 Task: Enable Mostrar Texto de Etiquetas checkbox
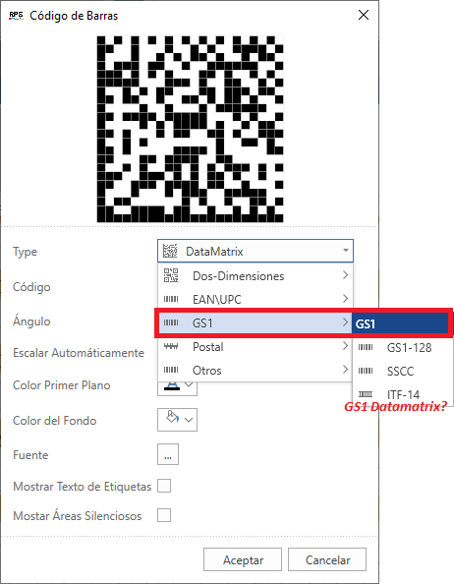click(x=164, y=486)
